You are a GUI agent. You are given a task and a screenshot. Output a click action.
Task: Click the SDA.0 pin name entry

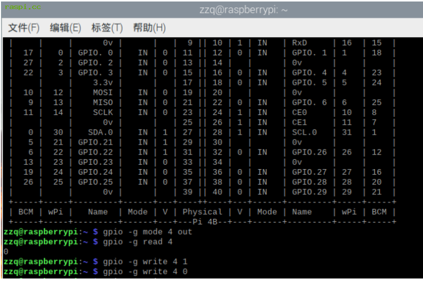click(100, 132)
